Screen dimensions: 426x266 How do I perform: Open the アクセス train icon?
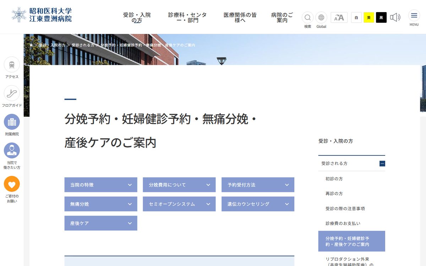[x=12, y=65]
